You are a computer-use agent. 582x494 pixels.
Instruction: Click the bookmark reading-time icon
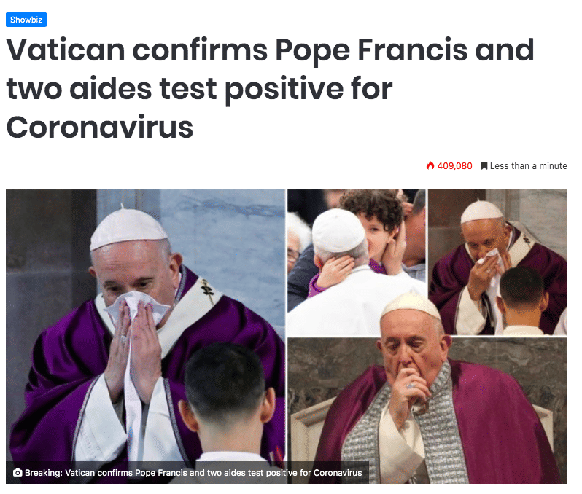[484, 166]
